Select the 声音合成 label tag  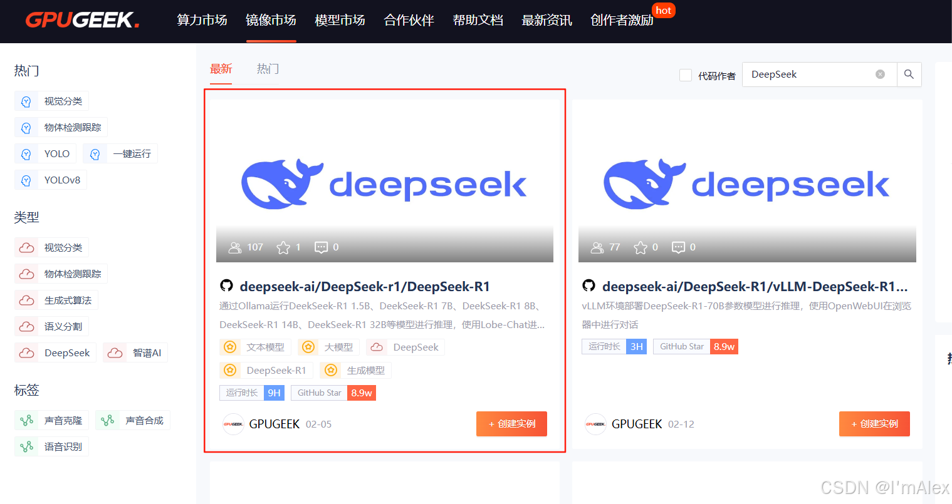(x=133, y=420)
